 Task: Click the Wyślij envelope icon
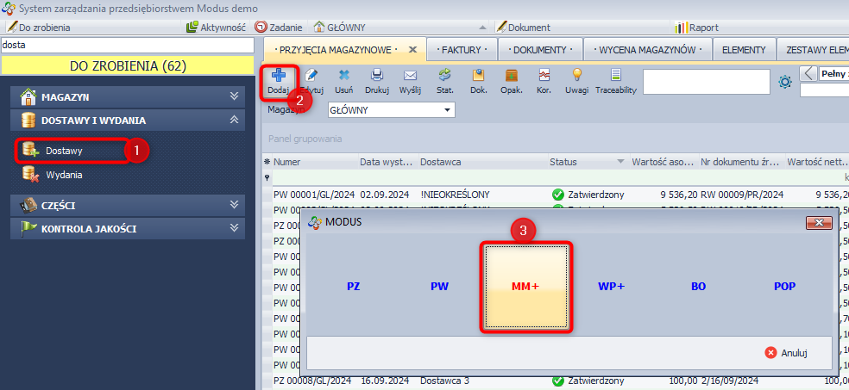[x=410, y=77]
